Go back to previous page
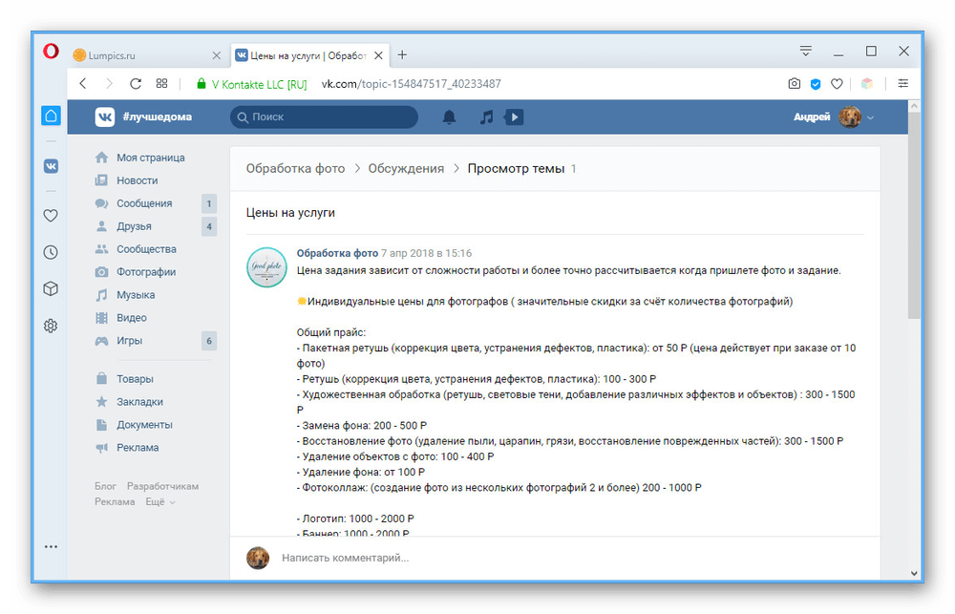This screenshot has height=614, width=955. coord(83,83)
